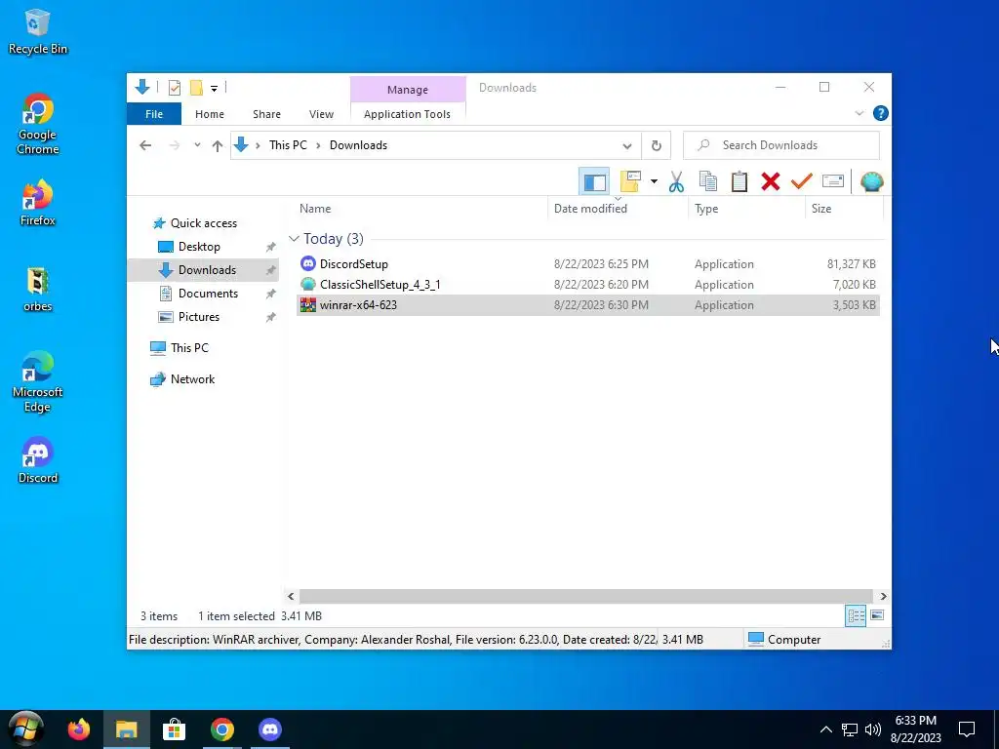This screenshot has height=749, width=999.
Task: Sort by the Type column header
Action: pyautogui.click(x=746, y=209)
